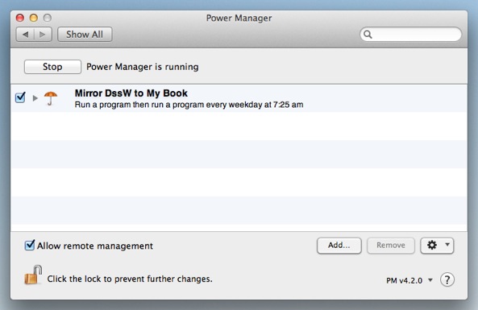478x310 pixels.
Task: Stop Power Manager with the Stop button
Action: point(52,67)
